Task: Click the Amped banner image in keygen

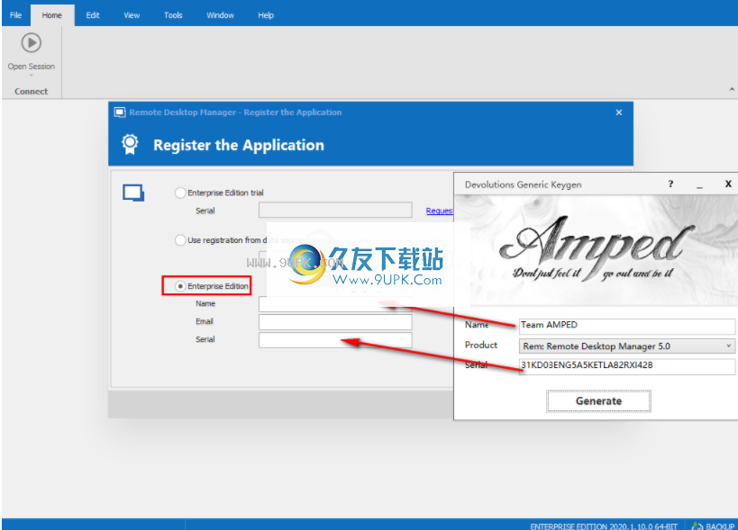Action: tap(596, 250)
